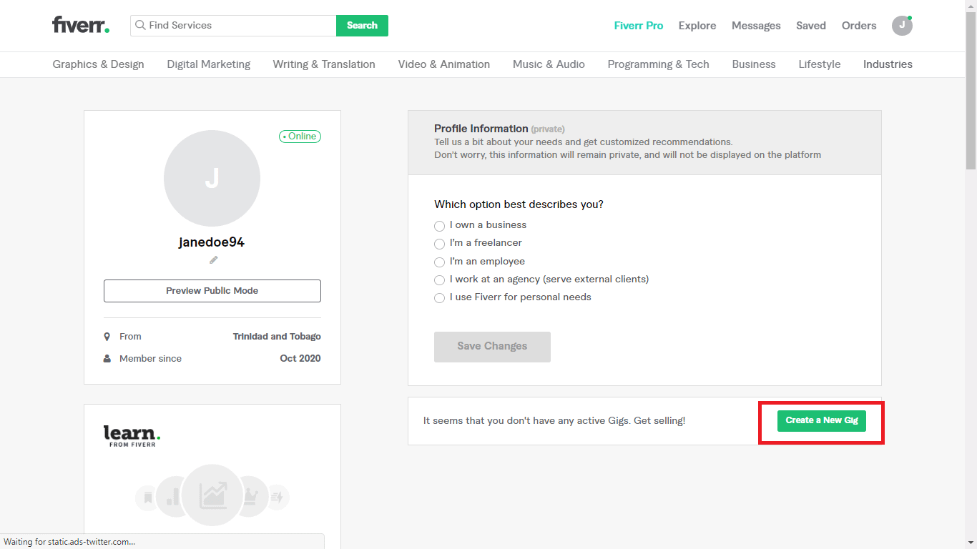Click the Find Services search field
977x549 pixels.
point(233,26)
